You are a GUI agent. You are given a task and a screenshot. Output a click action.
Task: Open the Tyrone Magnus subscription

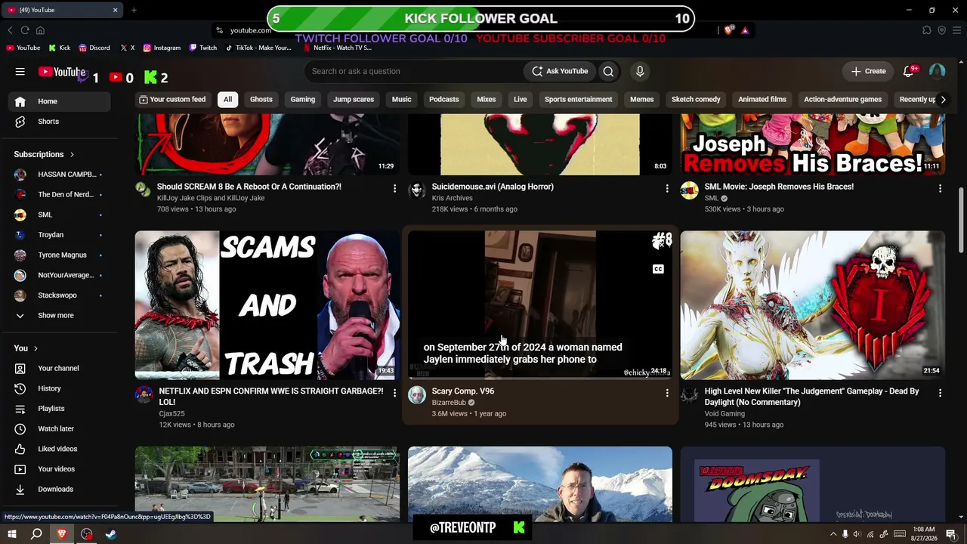pyautogui.click(x=59, y=255)
